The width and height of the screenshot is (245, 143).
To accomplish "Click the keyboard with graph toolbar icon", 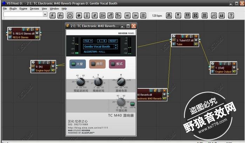I will (x=195, y=15).
